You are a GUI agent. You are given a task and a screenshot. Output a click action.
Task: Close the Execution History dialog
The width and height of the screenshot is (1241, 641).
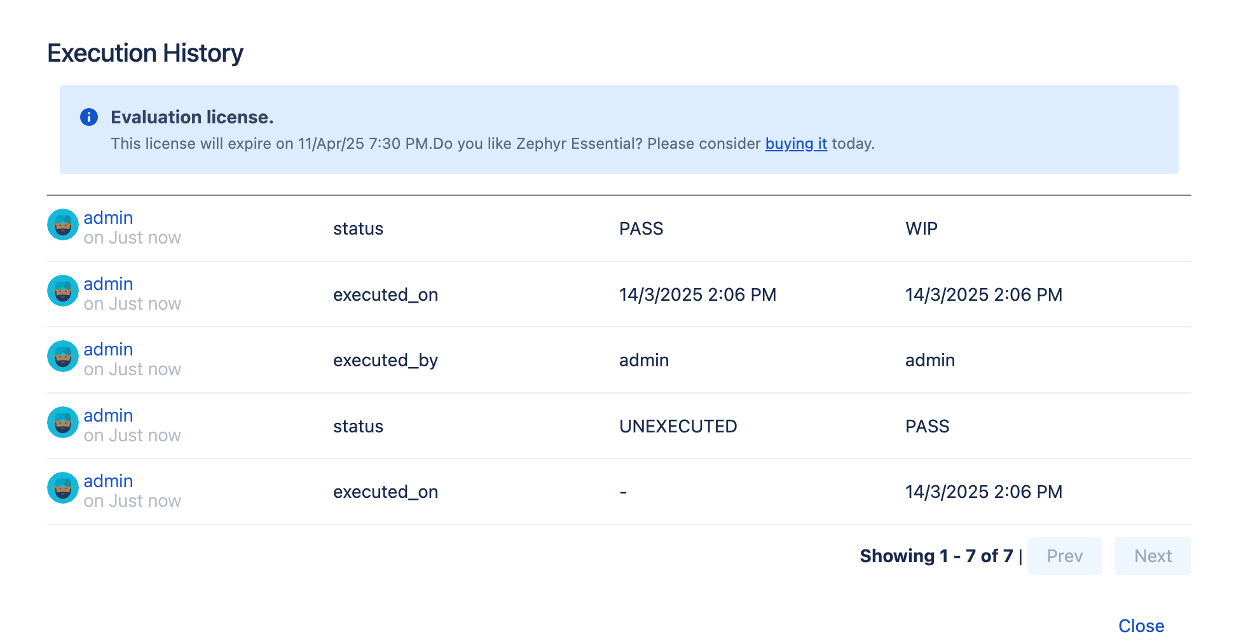coord(1141,625)
